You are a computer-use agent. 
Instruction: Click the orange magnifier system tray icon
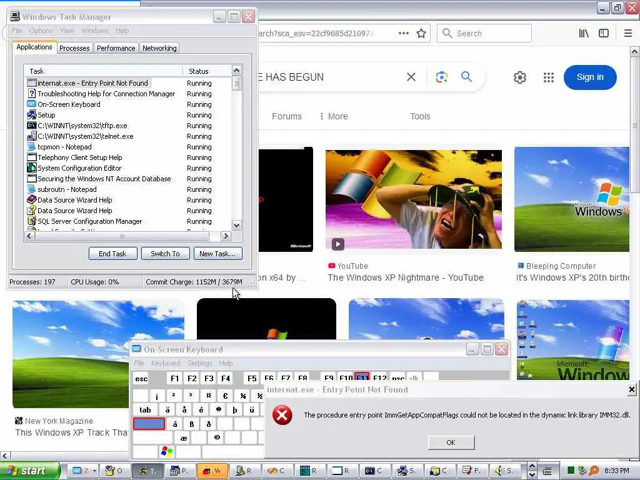(594, 471)
